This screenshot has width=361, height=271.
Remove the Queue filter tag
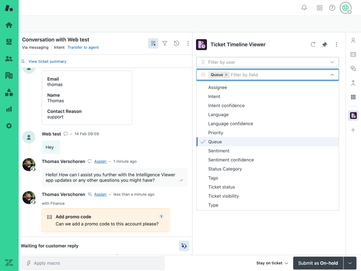[x=226, y=75]
